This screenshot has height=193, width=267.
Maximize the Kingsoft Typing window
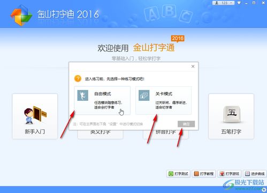tap(254, 3)
